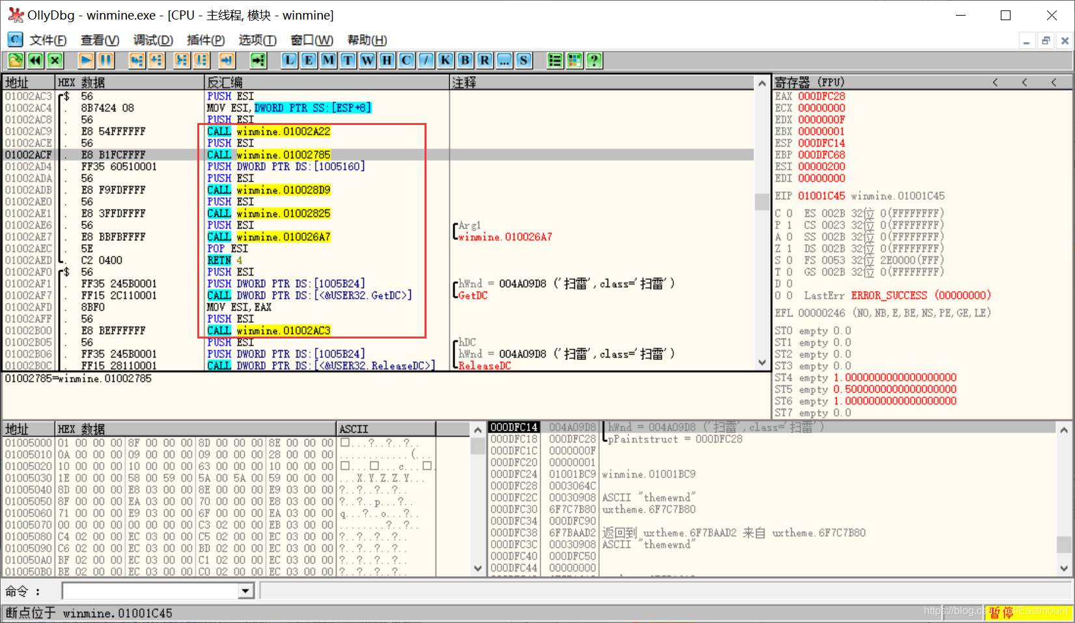Click the Trace over toolbar icon
Image resolution: width=1075 pixels, height=623 pixels.
(202, 61)
